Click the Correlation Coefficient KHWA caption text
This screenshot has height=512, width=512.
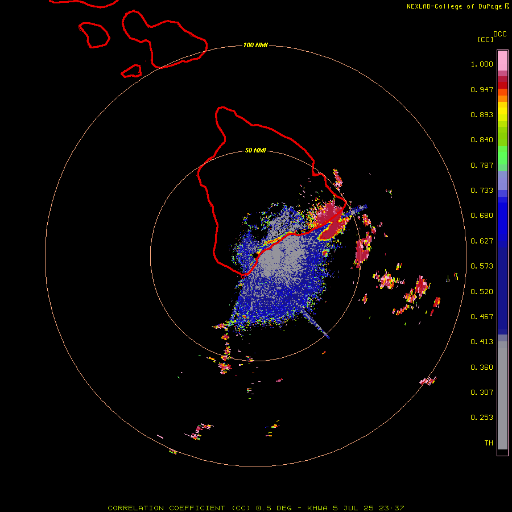tap(255, 508)
